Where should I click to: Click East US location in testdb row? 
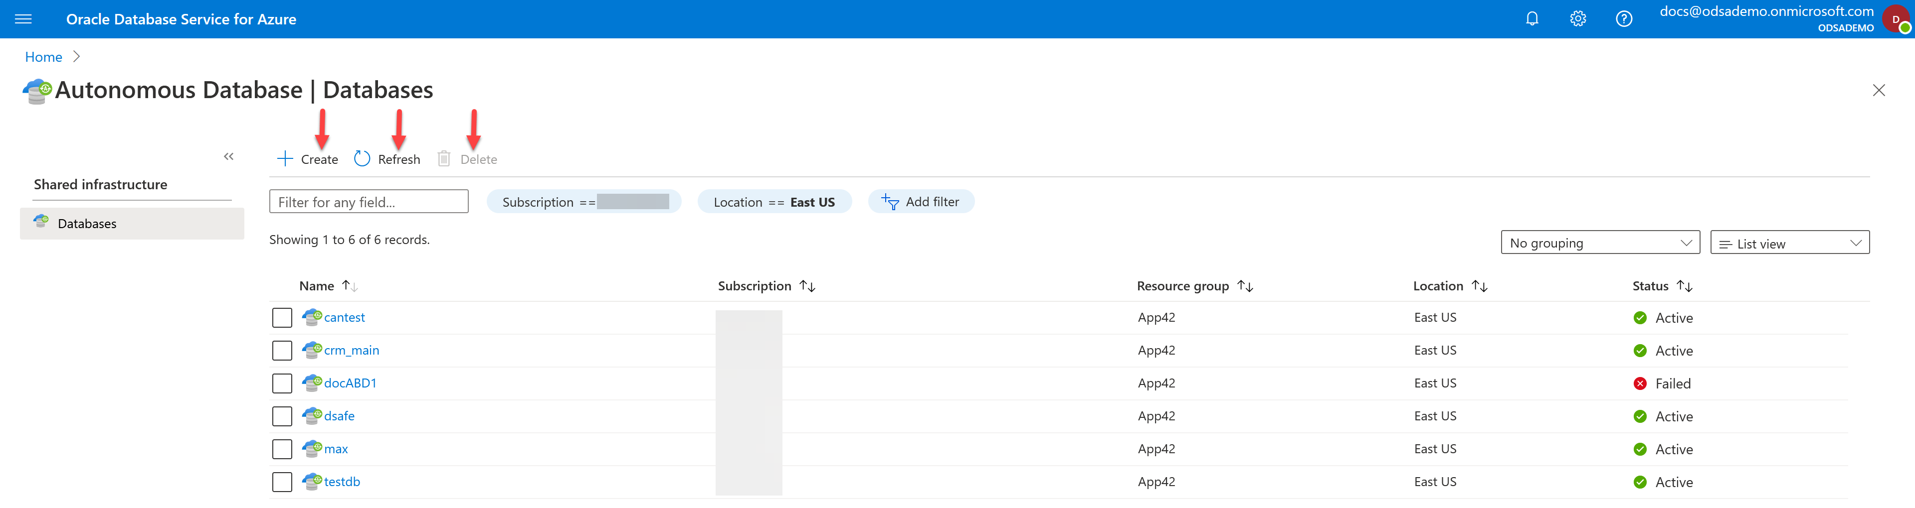(1435, 481)
